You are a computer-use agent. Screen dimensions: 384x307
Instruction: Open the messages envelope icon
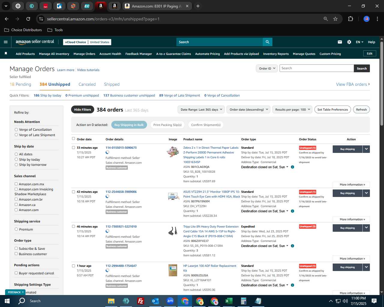coord(340,42)
